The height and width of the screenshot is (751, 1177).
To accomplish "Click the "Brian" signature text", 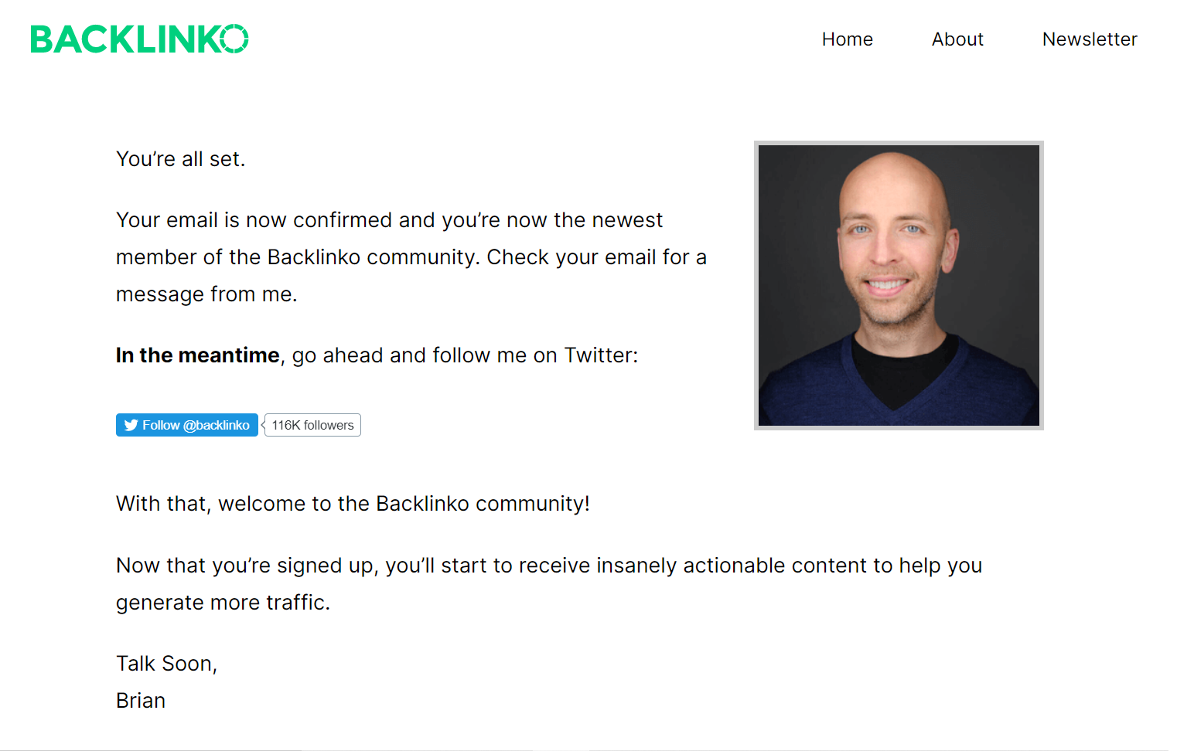I will (x=141, y=701).
